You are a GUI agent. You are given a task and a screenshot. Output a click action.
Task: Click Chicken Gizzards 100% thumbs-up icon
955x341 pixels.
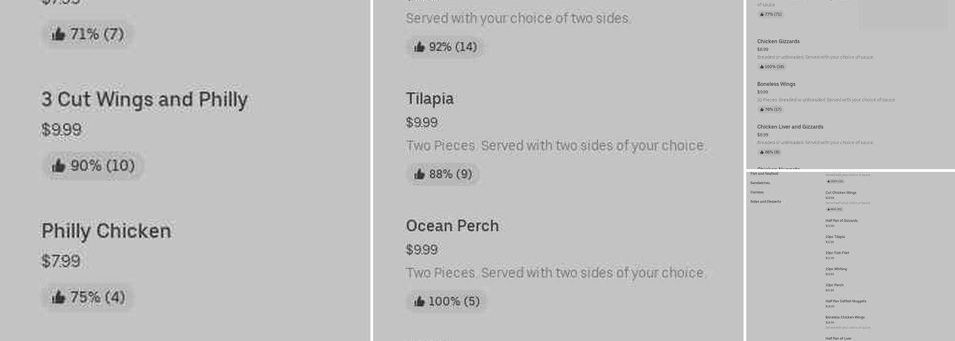762,67
